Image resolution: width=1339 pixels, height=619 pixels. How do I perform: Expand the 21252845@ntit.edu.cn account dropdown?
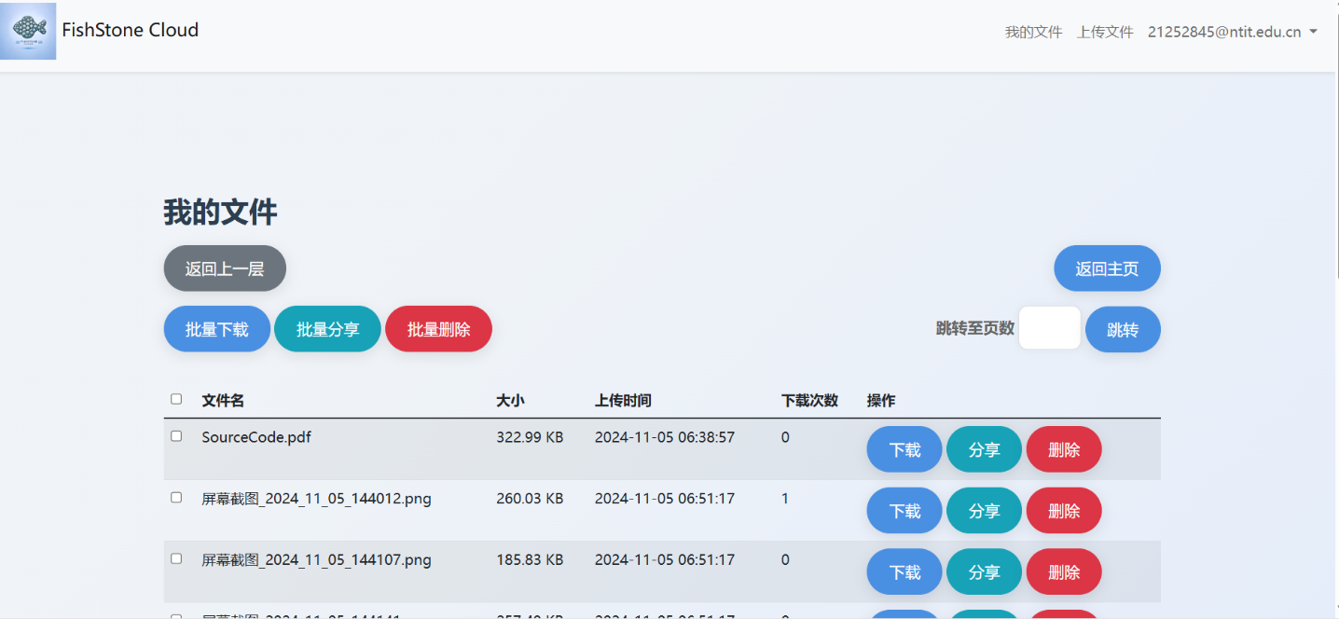[1232, 32]
